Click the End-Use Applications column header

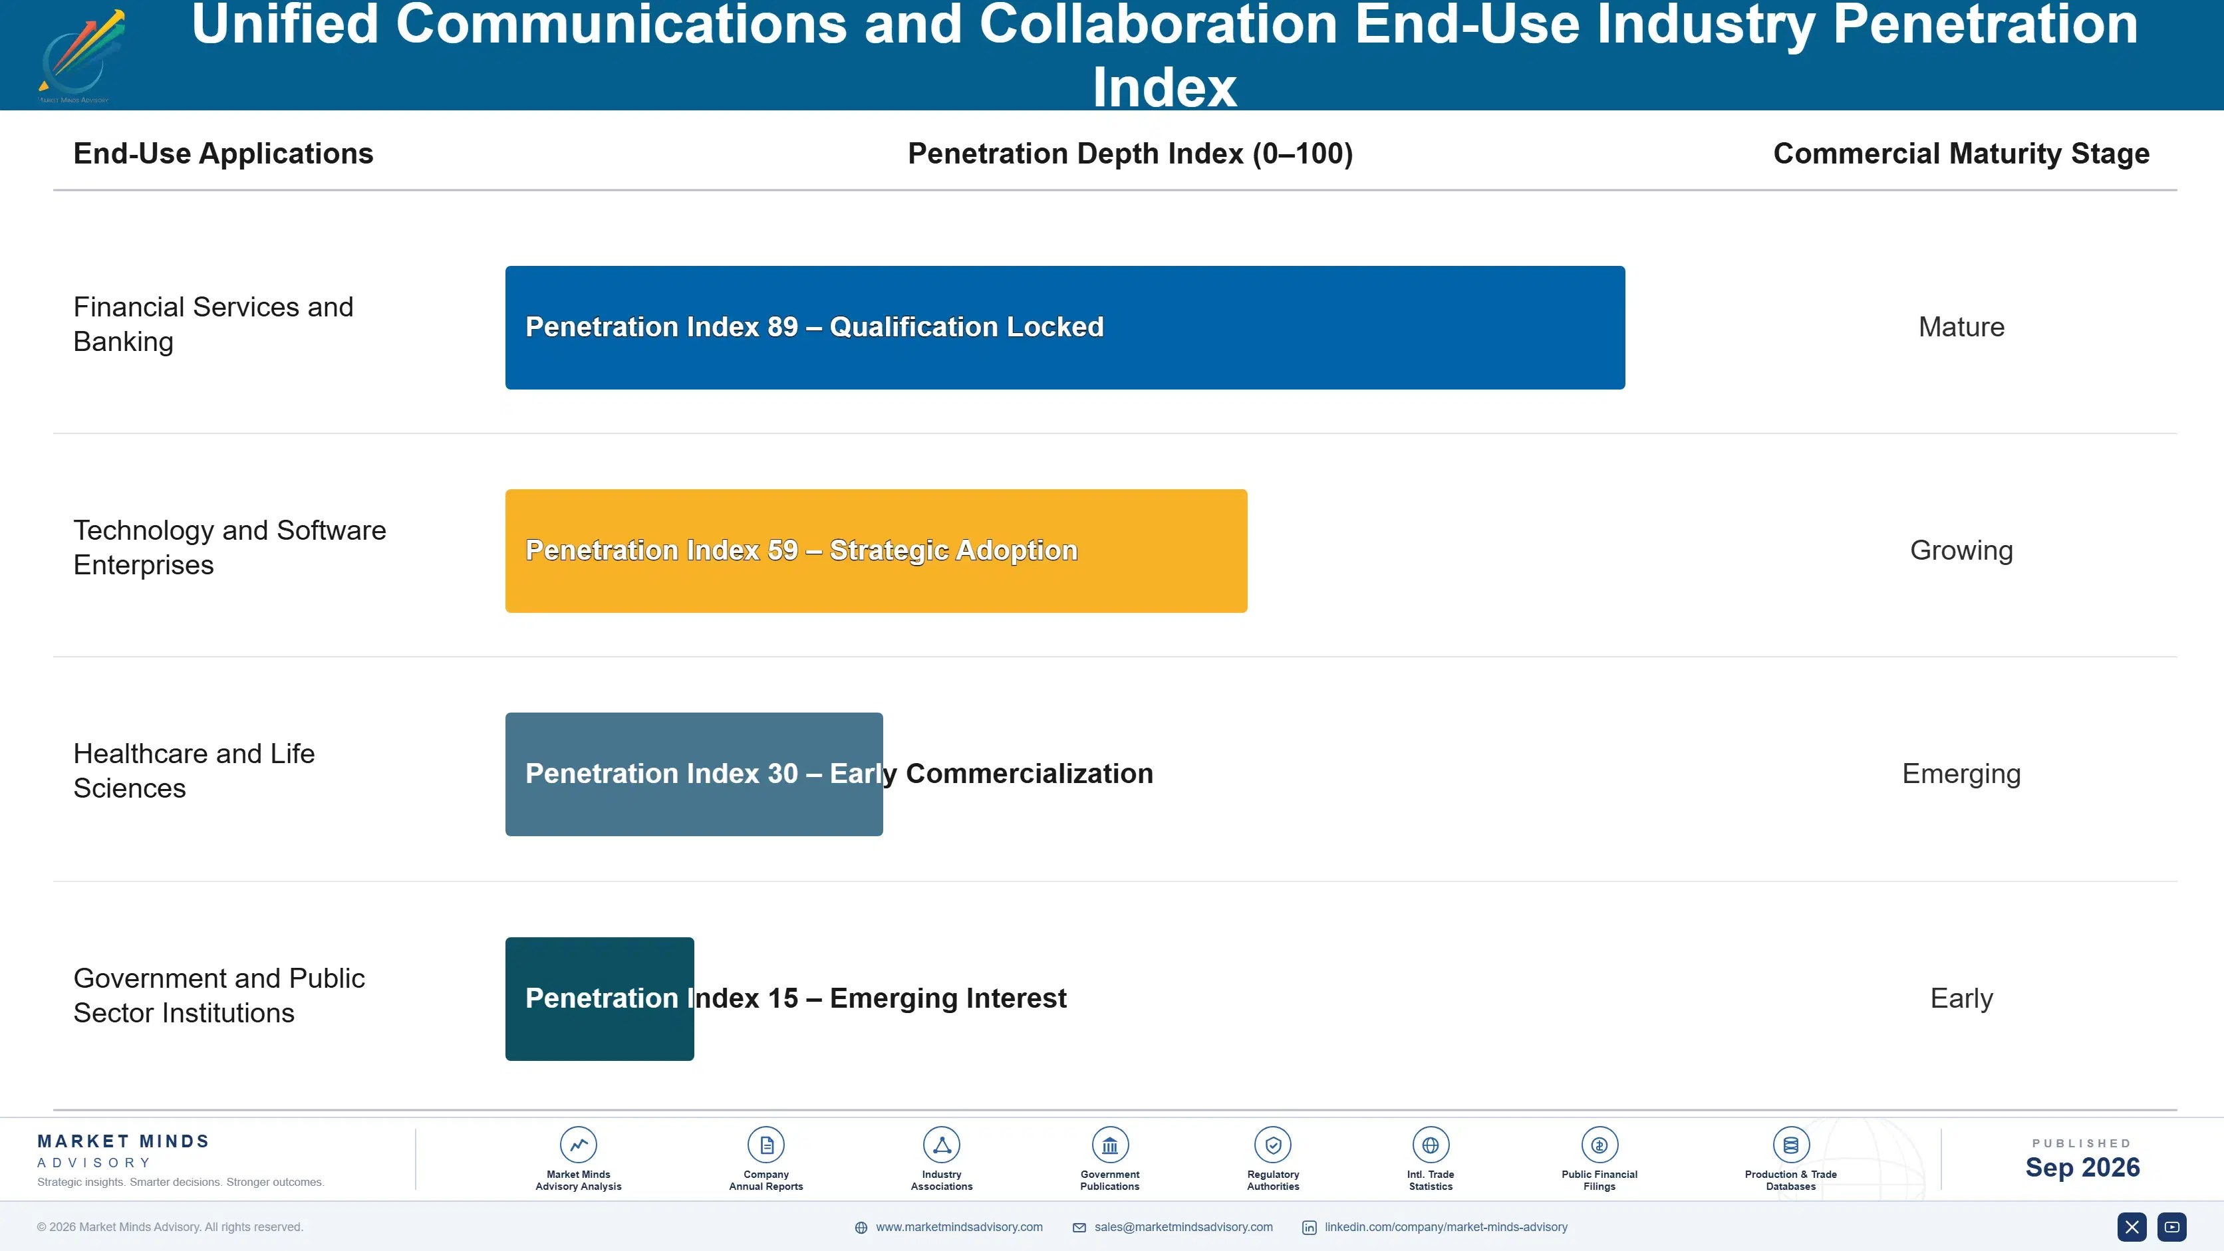tap(223, 154)
